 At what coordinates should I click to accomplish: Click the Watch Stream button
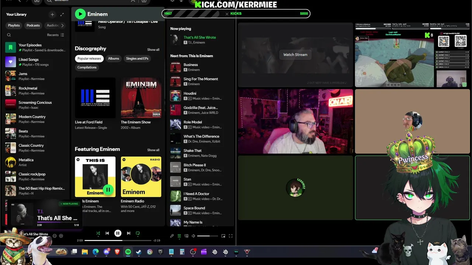click(x=295, y=54)
